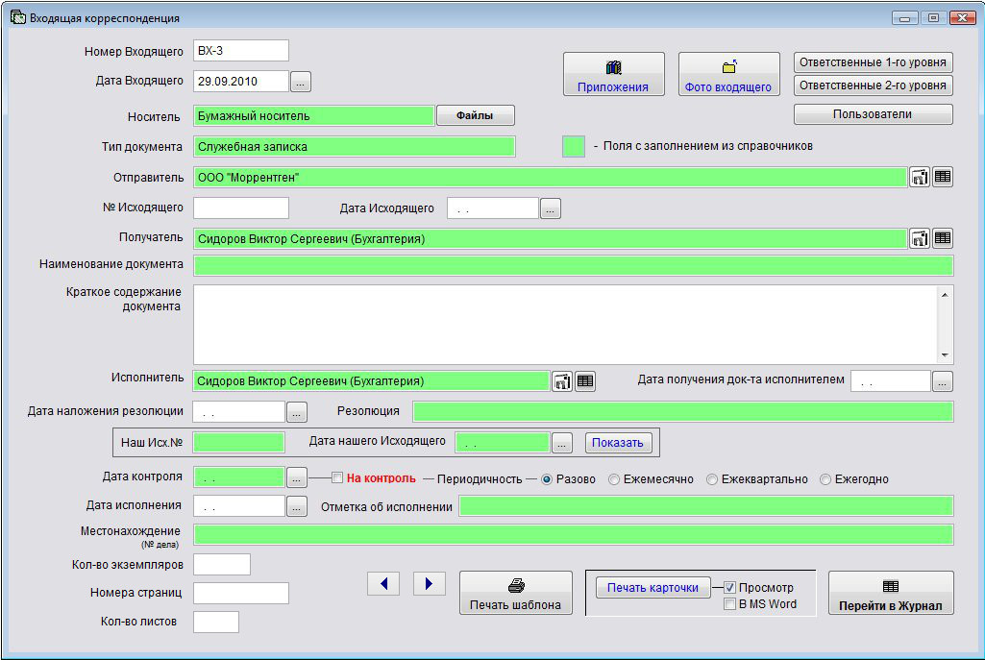Open date picker for Дата контроля
Image resolution: width=985 pixels, height=660 pixels.
pyautogui.click(x=297, y=477)
